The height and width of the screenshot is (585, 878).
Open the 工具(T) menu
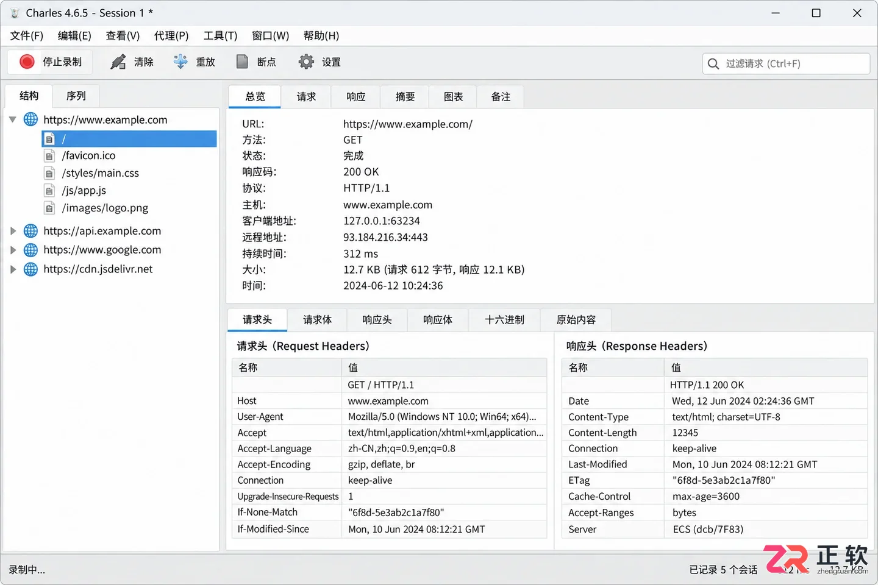(220, 36)
